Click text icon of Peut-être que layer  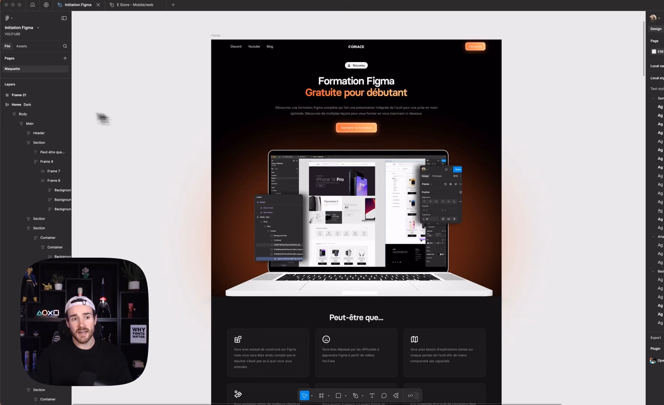(36, 152)
